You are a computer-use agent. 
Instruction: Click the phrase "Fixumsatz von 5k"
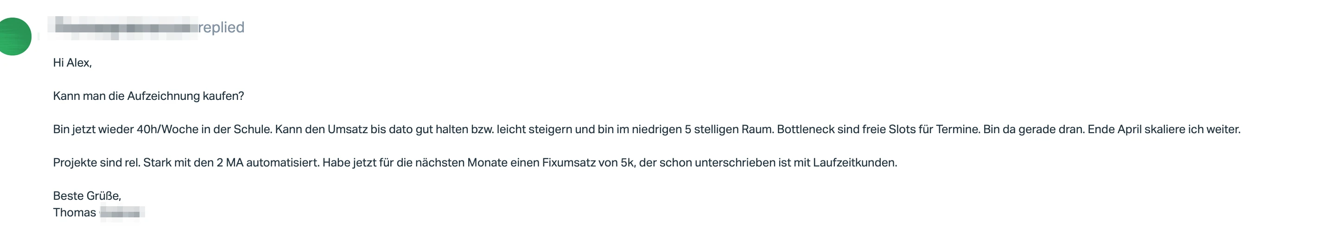coord(587,163)
